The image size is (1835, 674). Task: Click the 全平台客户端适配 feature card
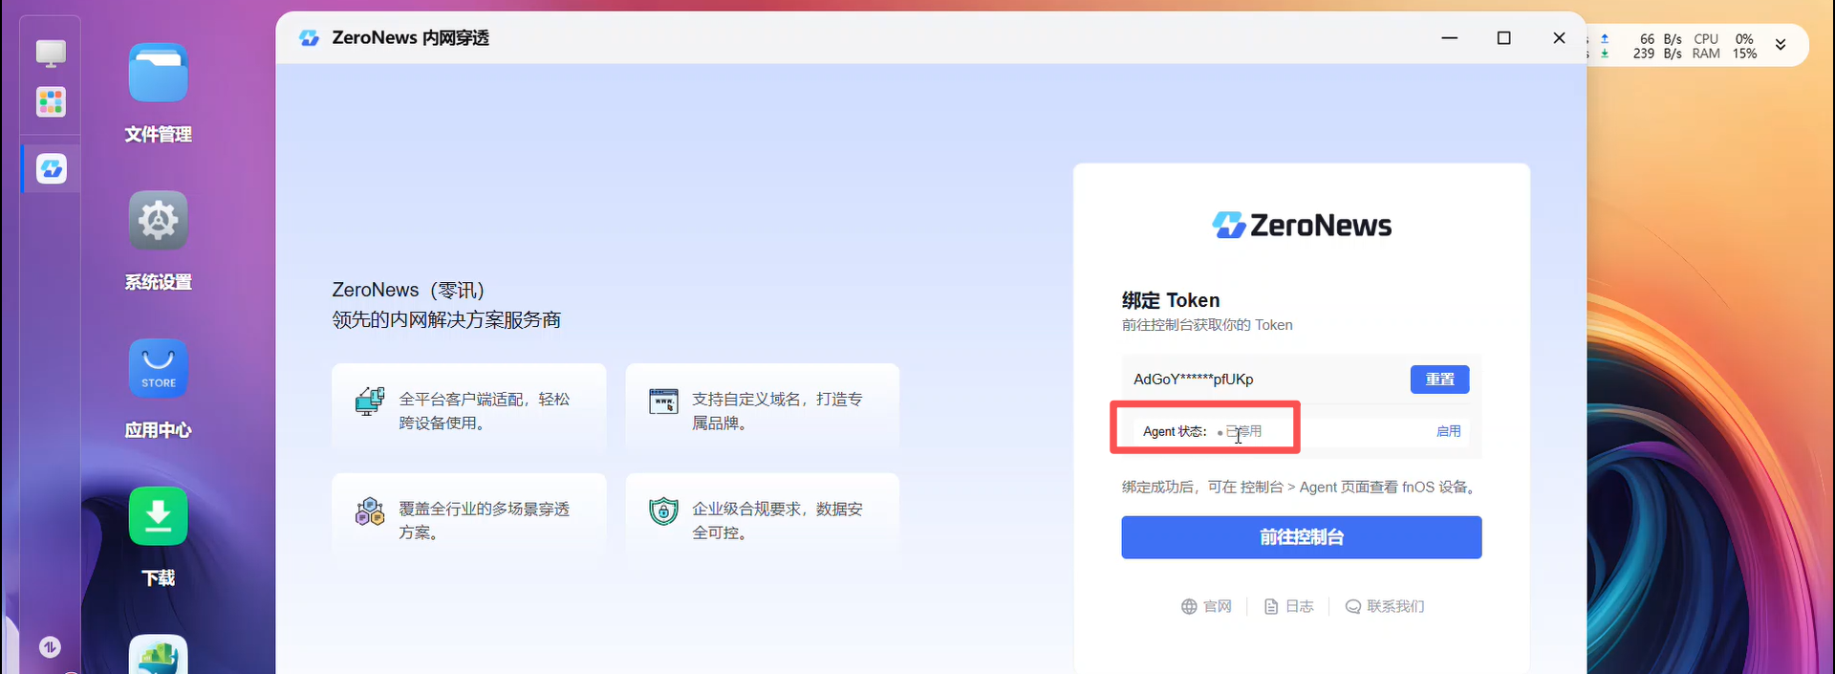click(x=468, y=410)
